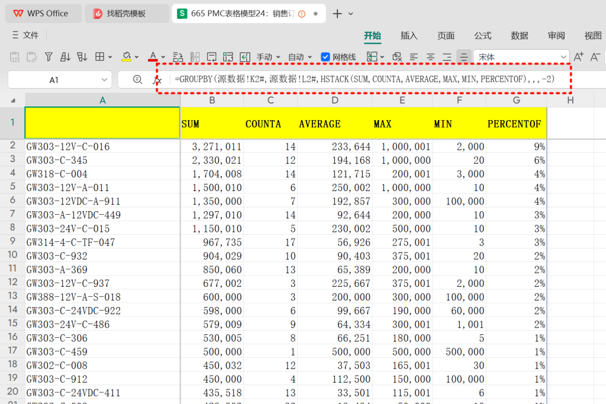Decrease font size with A- icon
The height and width of the screenshot is (404, 606).
pyautogui.click(x=595, y=57)
